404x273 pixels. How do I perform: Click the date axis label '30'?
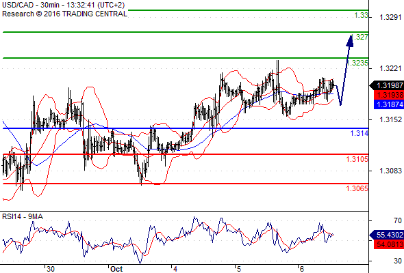[51, 269]
